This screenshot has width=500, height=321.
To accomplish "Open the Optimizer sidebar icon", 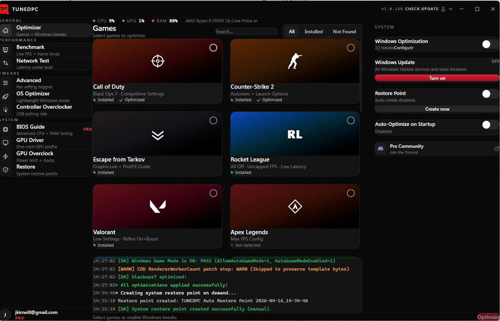I will point(5,30).
